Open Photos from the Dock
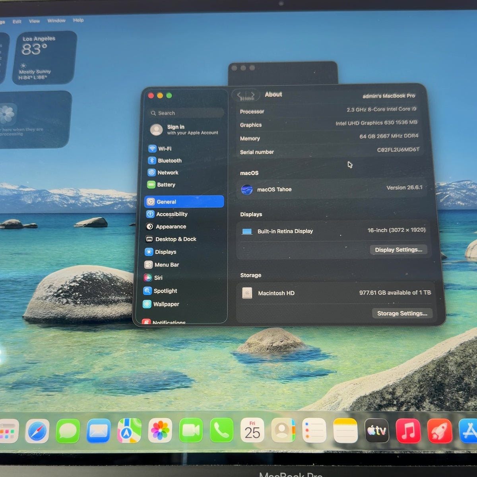Viewport: 477px width, 477px height. tap(160, 430)
